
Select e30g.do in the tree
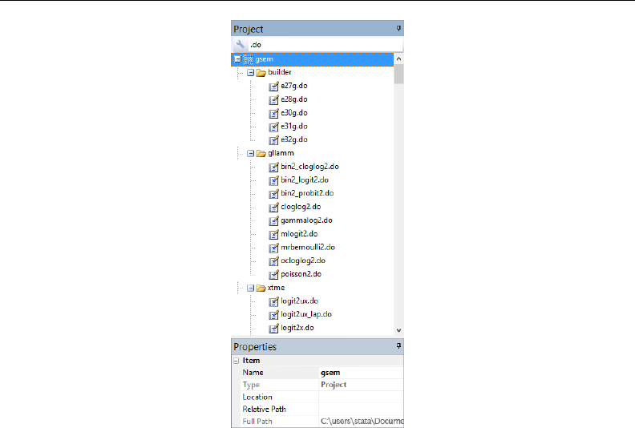click(294, 113)
